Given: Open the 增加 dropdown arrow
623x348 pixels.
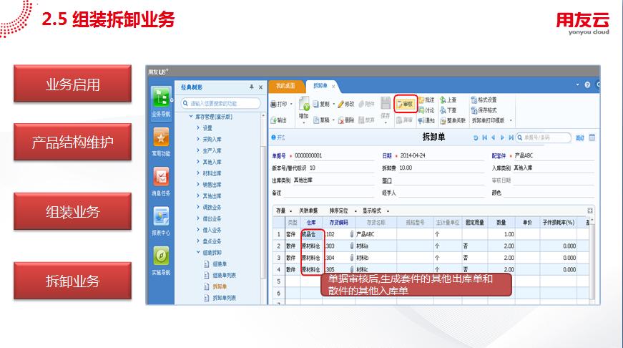Looking at the screenshot, I should [304, 123].
